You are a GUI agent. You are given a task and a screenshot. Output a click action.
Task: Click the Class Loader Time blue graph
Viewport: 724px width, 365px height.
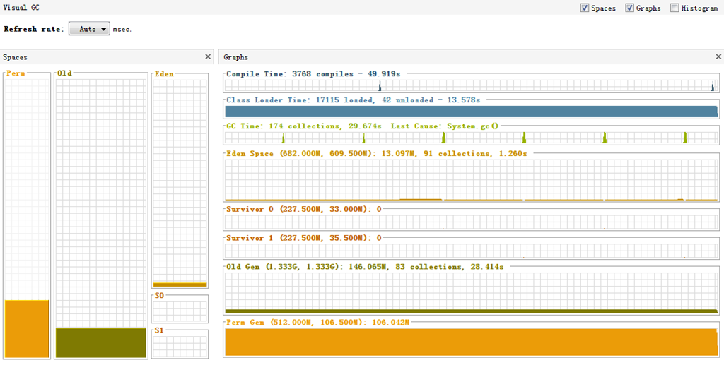click(x=472, y=111)
